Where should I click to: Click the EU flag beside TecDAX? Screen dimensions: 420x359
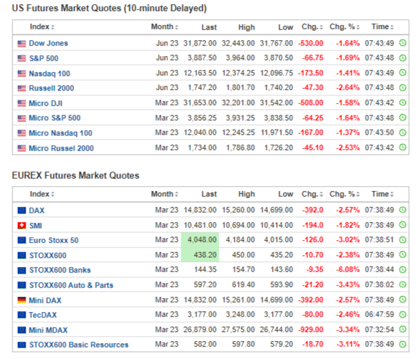click(21, 315)
